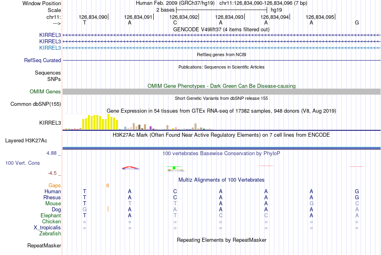Click the Sequences publications track label
The width and height of the screenshot is (381, 255).
click(x=48, y=73)
